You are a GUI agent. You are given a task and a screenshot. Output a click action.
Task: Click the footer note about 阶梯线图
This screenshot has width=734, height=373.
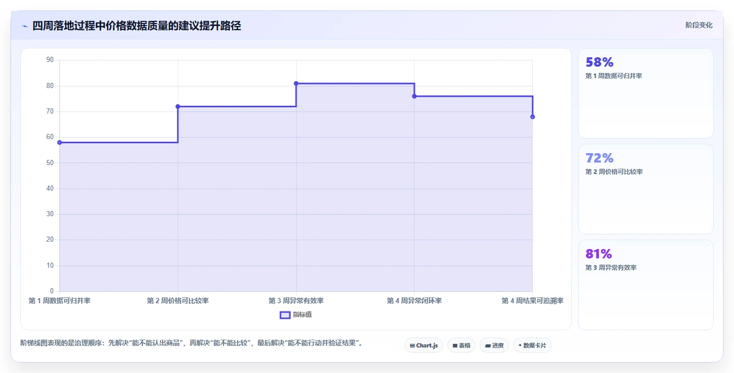[191, 343]
